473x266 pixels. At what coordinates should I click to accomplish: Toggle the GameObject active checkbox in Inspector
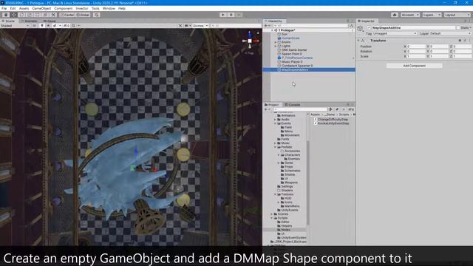(x=369, y=28)
